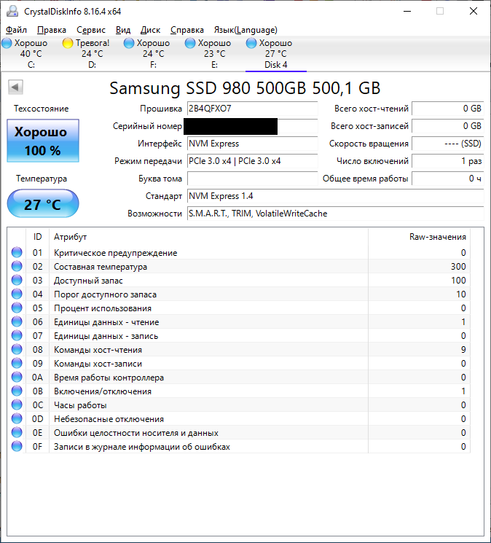Click status orb for attribute 09 row

point(17,363)
